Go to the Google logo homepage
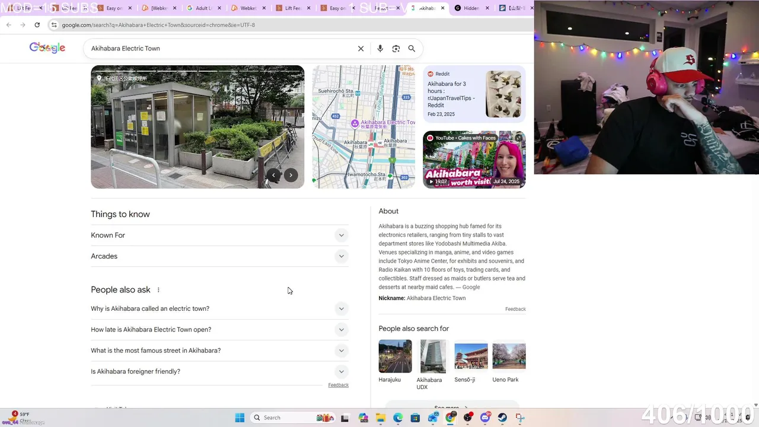This screenshot has height=427, width=759. click(x=47, y=48)
